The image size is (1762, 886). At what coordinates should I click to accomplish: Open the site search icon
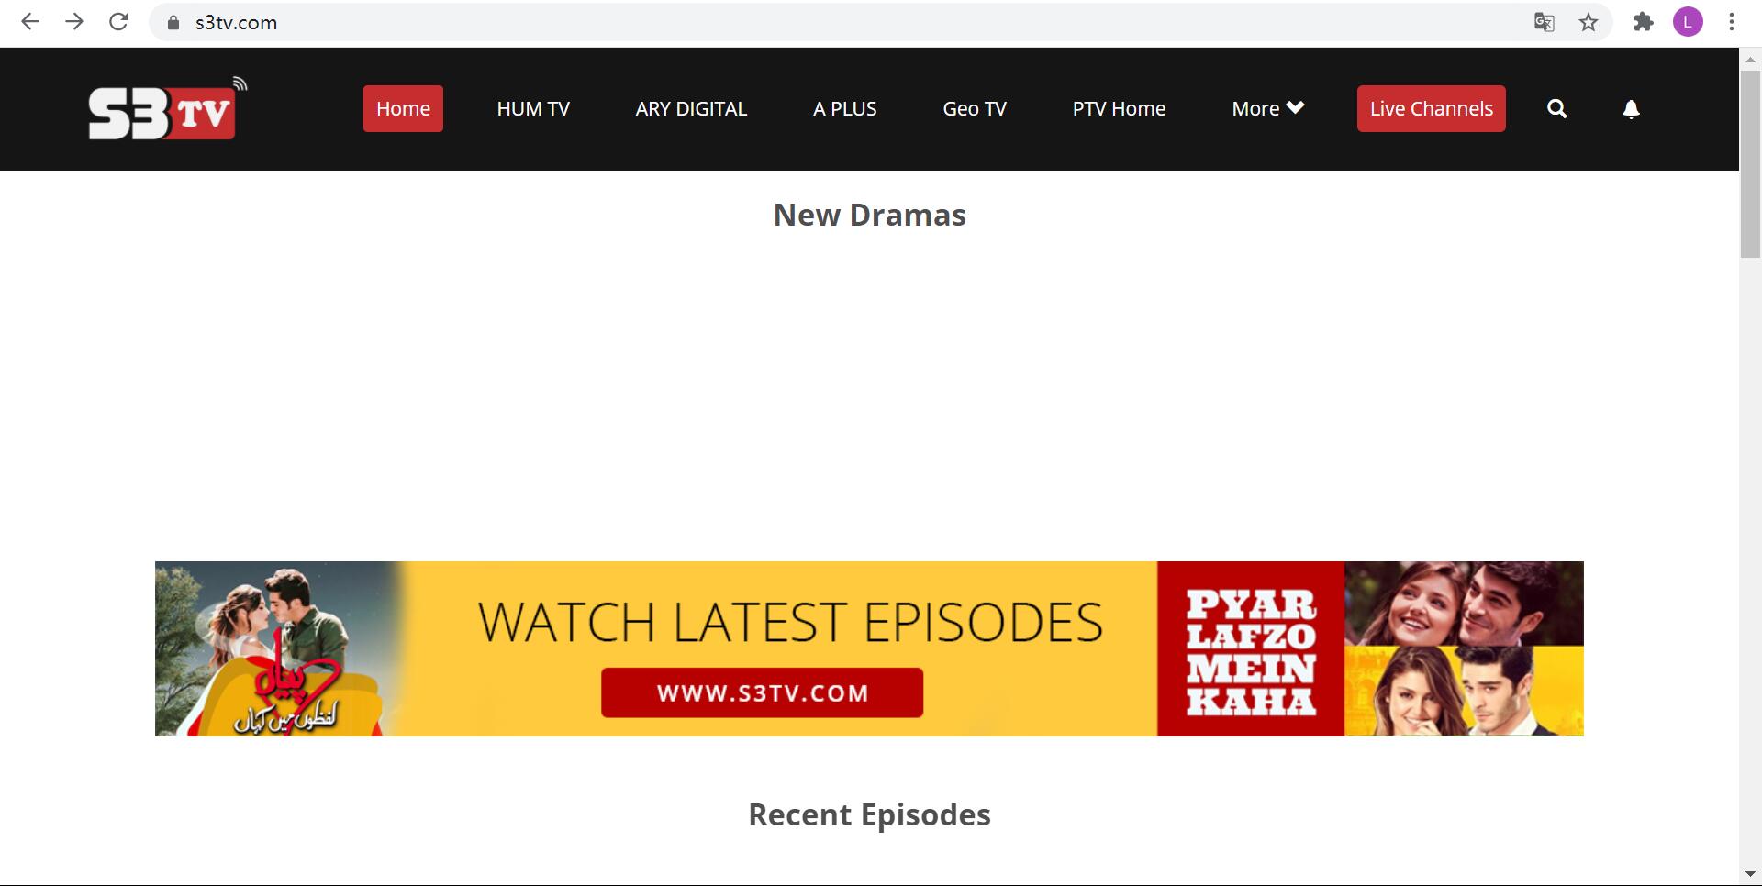click(x=1556, y=109)
